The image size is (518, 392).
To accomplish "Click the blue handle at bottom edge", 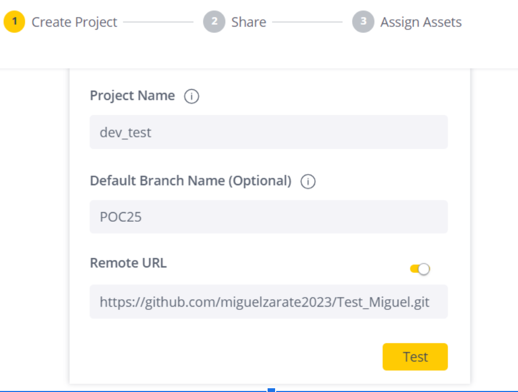I will tap(271, 390).
